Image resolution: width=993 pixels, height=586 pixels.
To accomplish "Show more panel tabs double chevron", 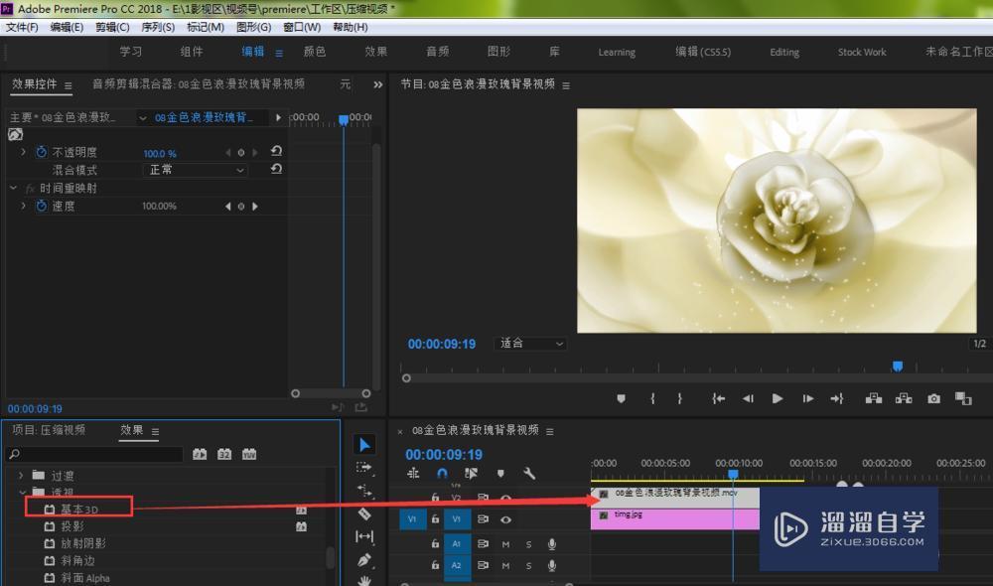I will 378,84.
